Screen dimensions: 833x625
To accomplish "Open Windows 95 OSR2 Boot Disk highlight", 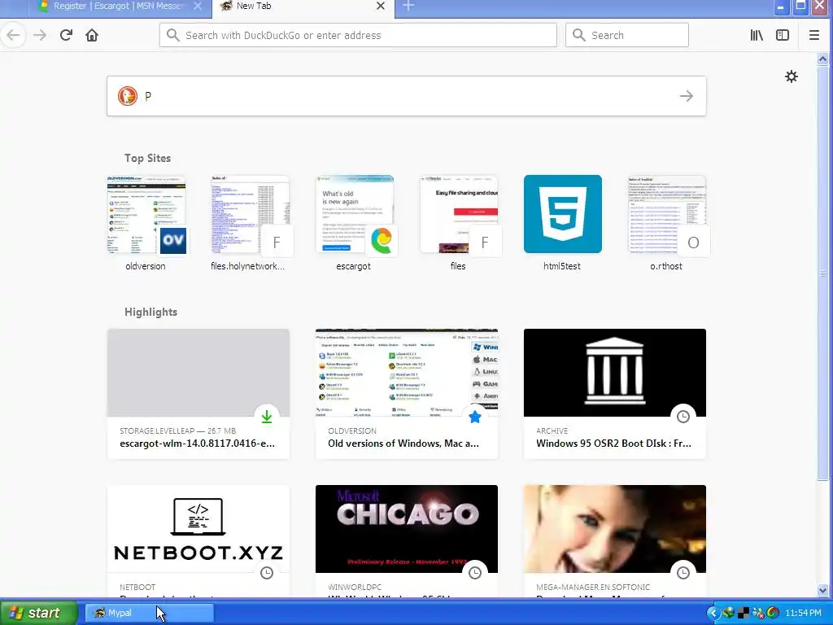I will [x=615, y=394].
